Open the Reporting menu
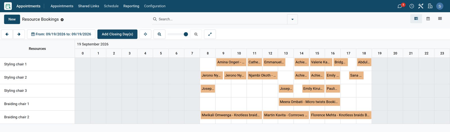 tap(131, 6)
